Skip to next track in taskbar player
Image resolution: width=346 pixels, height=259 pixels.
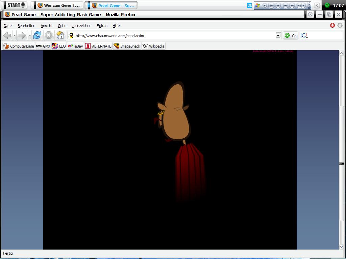pyautogui.click(x=292, y=6)
